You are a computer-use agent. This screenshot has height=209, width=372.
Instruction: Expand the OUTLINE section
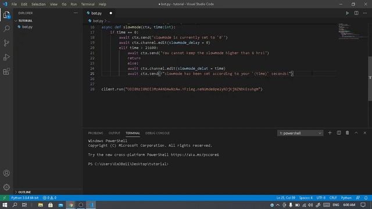[23, 192]
